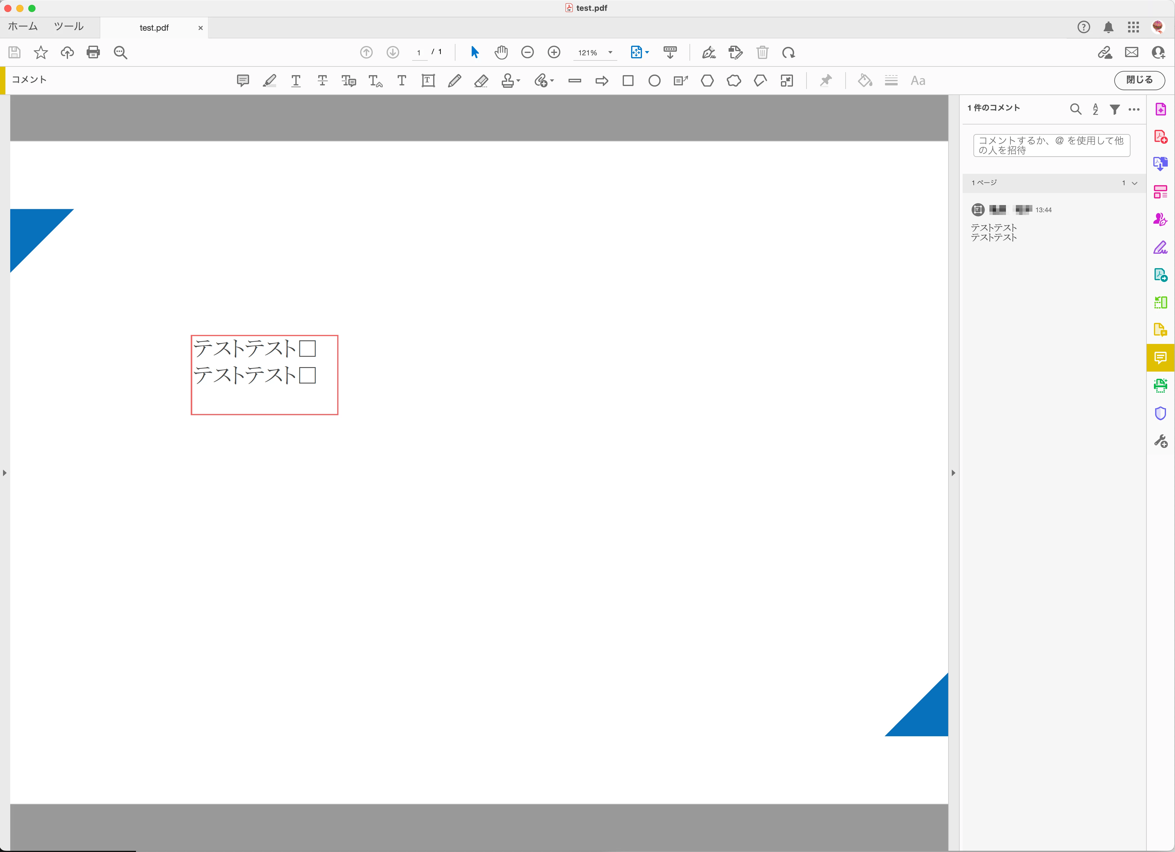
Task: Activate the arrow selection tool
Action: pos(475,52)
